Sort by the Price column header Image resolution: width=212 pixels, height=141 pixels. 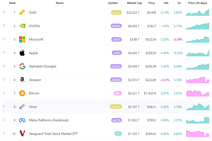[x=152, y=3]
